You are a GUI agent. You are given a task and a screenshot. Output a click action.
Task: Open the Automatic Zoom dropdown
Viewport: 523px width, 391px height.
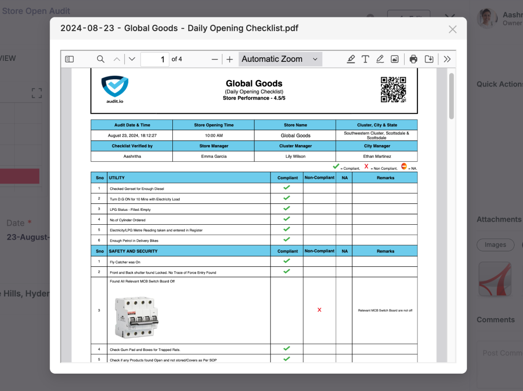pos(280,59)
